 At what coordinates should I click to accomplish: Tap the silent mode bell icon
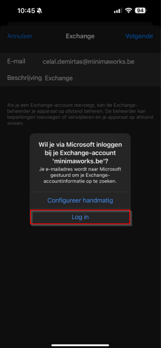pyautogui.click(x=40, y=11)
